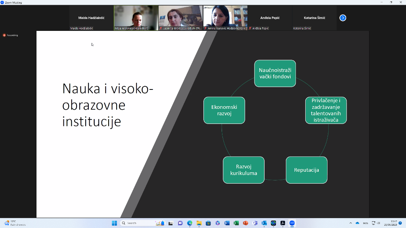Viewport: 406px width, 228px height.
Task: Open the Zoom app in the taskbar
Action: 292,223
